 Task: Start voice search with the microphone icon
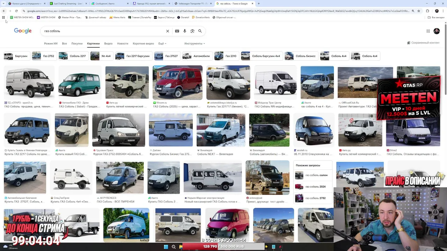point(185,31)
